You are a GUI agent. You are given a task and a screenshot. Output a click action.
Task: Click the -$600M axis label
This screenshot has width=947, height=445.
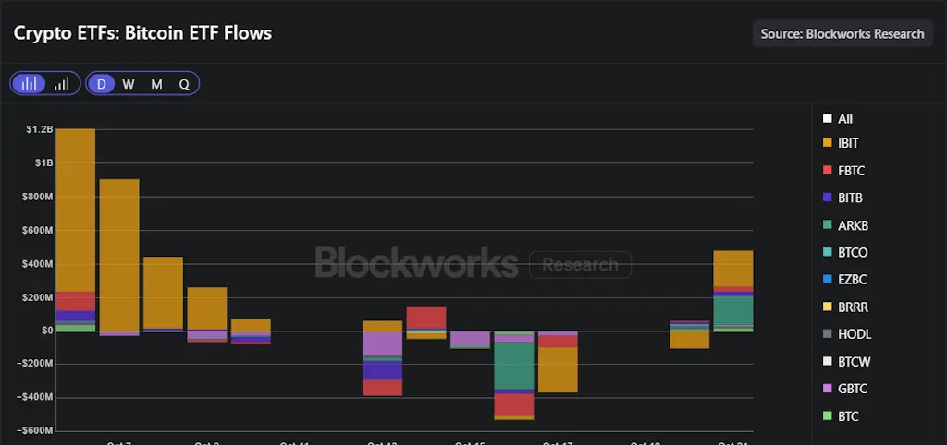click(x=37, y=430)
